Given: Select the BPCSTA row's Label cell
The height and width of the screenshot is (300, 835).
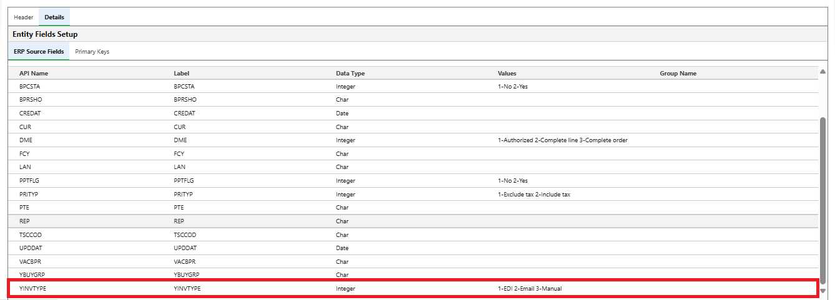Looking at the screenshot, I should pyautogui.click(x=184, y=87).
